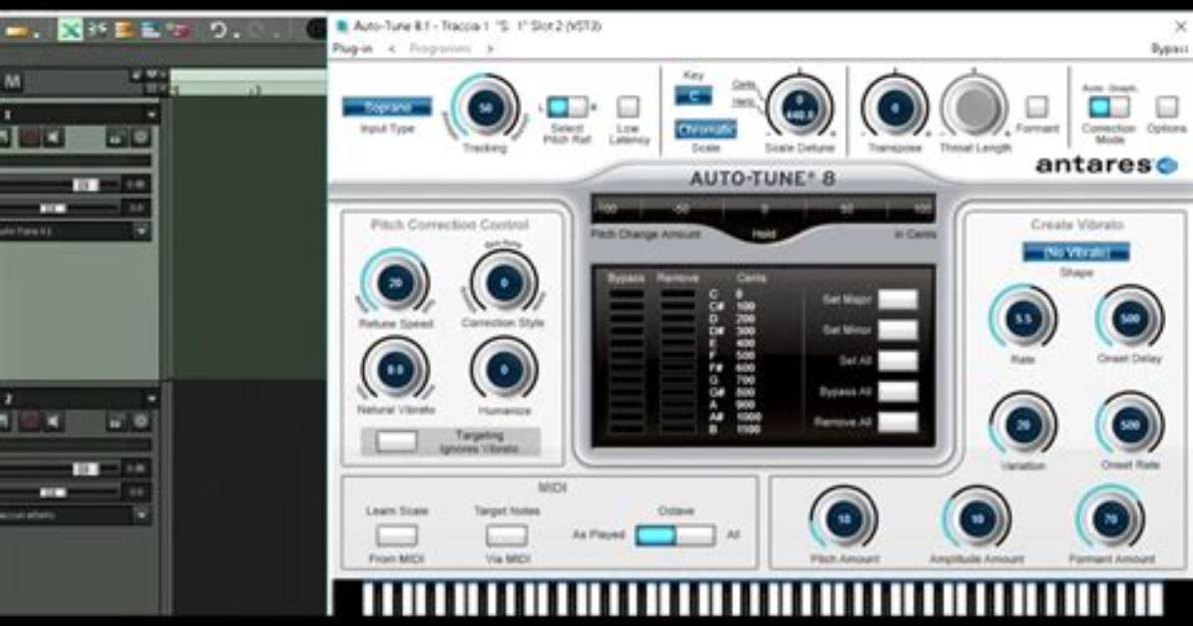
Task: Open the Scale dropdown showing Chromatic
Action: pyautogui.click(x=705, y=130)
